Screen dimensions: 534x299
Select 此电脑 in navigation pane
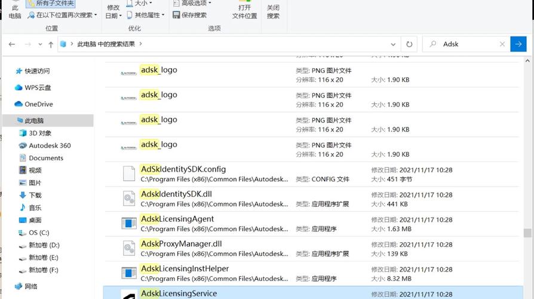pyautogui.click(x=48, y=121)
